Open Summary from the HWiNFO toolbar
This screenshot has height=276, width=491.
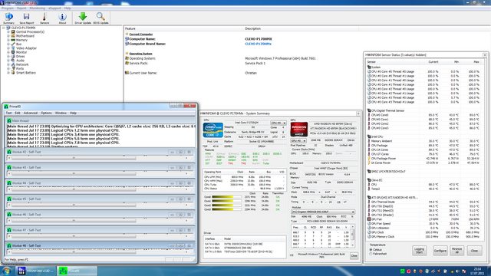[x=8, y=18]
